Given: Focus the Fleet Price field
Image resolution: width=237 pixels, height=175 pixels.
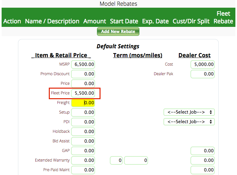Looking at the screenshot, I should (x=83, y=93).
